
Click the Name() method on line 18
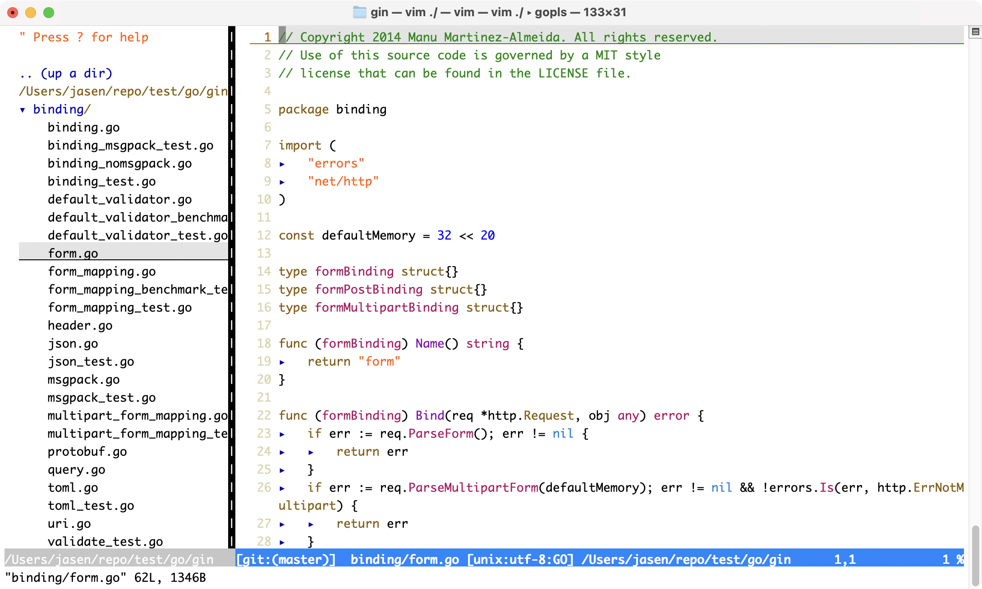pos(430,344)
